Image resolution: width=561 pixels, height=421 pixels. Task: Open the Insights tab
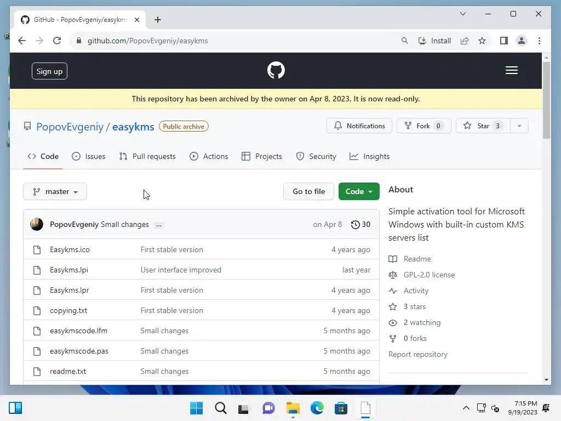(x=370, y=156)
